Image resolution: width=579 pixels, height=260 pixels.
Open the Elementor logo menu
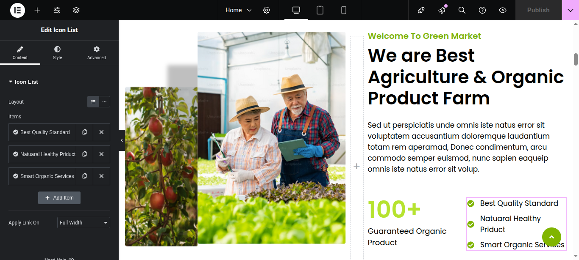pyautogui.click(x=17, y=10)
